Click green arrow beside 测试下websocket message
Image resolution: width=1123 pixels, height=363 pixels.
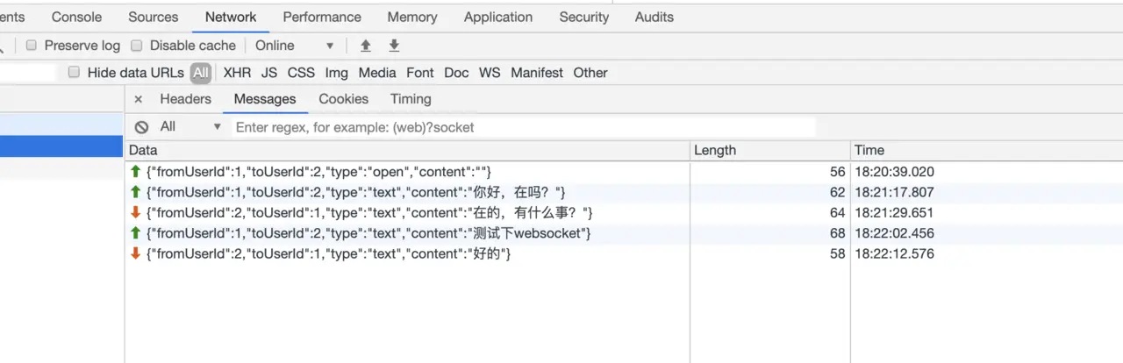point(135,233)
